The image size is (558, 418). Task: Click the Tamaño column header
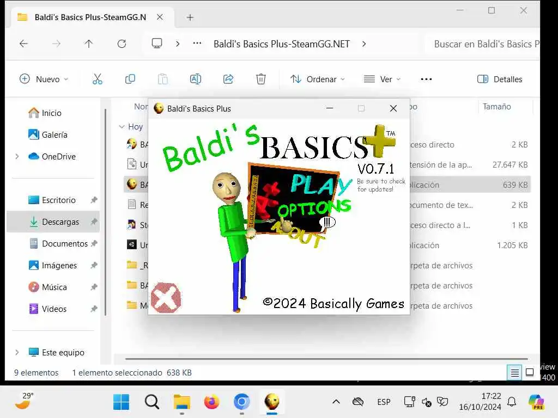pos(497,107)
